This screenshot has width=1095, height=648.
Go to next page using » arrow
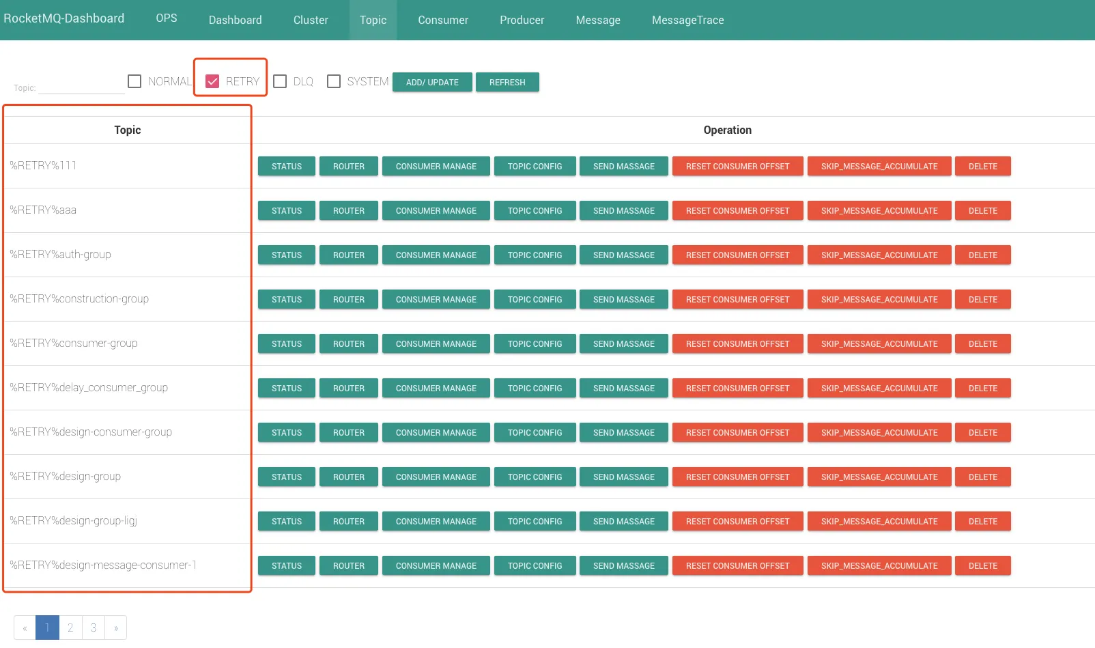pos(116,628)
